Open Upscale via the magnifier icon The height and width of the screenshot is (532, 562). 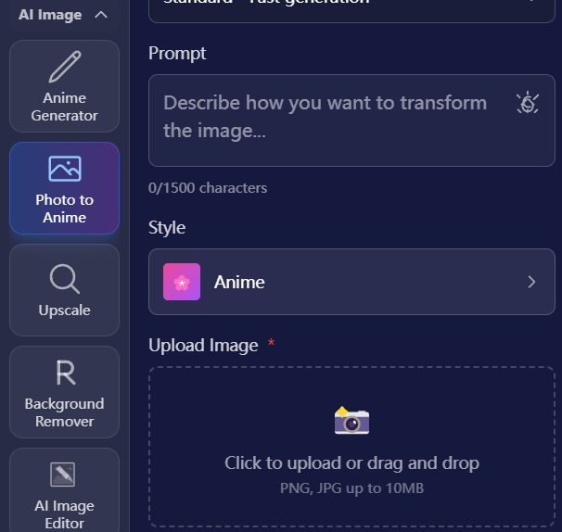pyautogui.click(x=64, y=278)
